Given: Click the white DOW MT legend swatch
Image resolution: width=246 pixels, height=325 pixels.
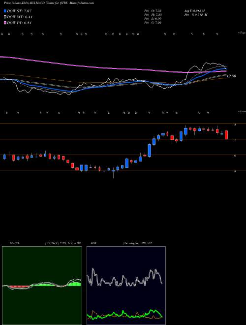Looking at the screenshot, I should [5, 17].
